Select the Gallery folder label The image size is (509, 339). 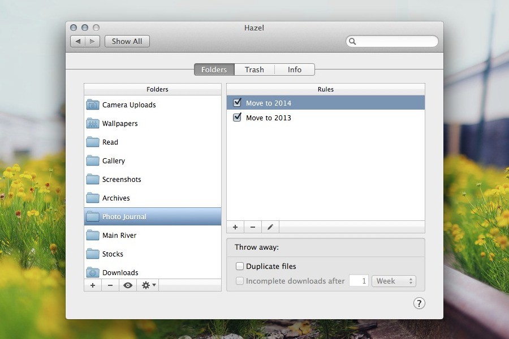[114, 161]
